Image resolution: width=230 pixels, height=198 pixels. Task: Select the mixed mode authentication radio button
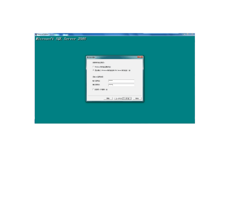(93, 70)
